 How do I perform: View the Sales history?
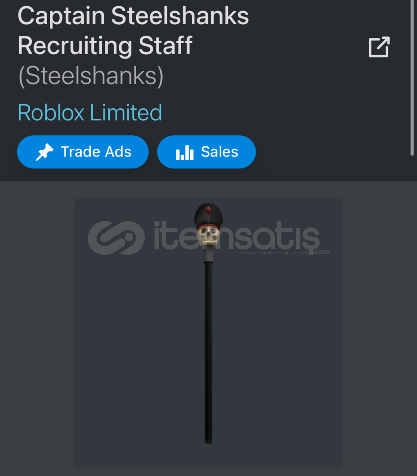tap(207, 152)
